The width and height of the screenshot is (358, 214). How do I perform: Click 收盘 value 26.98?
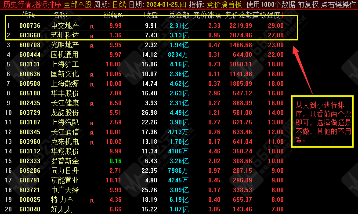click(149, 112)
